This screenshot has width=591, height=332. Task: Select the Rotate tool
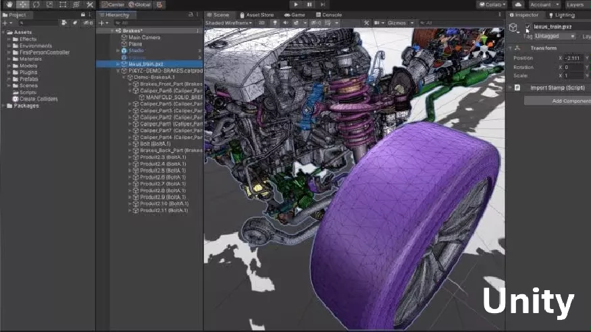click(36, 5)
